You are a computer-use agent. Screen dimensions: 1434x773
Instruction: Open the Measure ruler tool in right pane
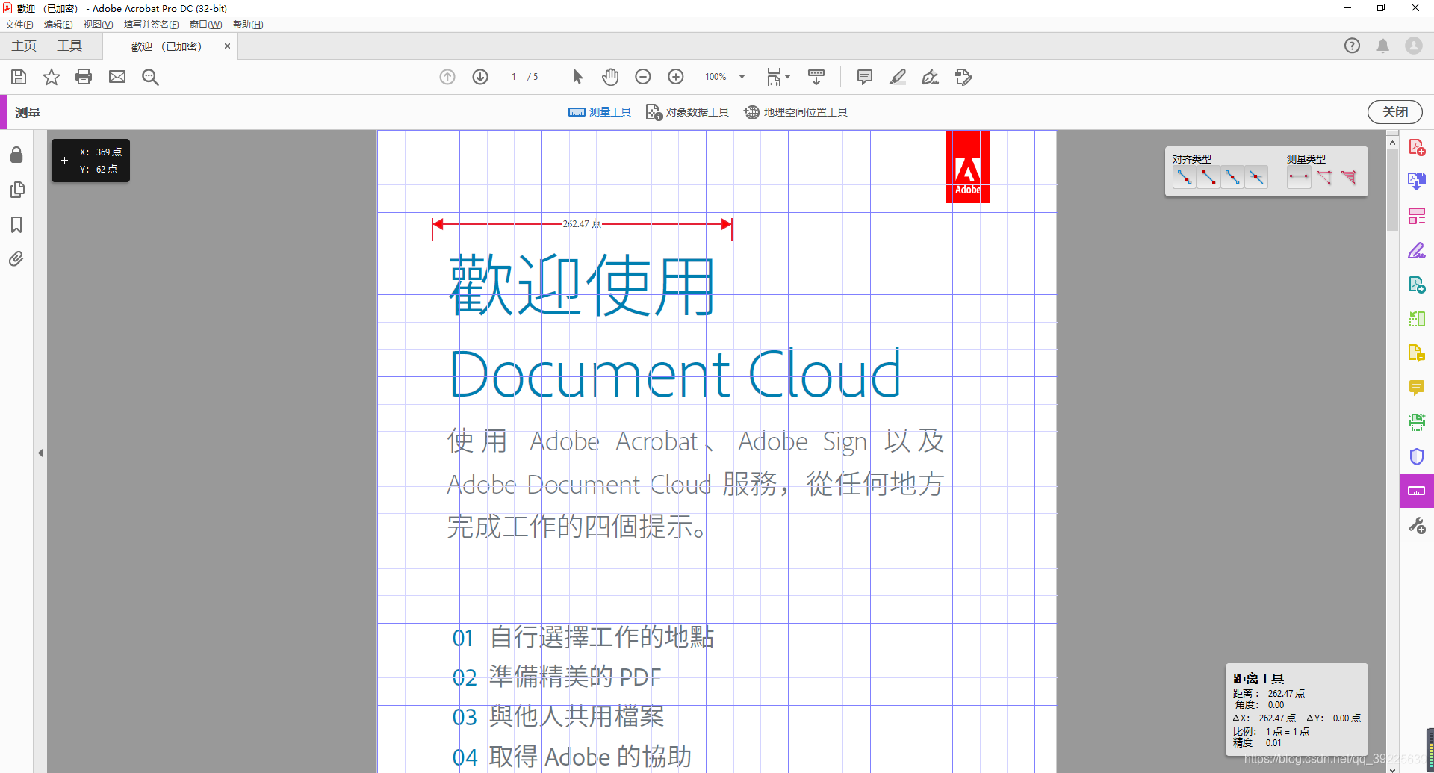[x=1417, y=491]
